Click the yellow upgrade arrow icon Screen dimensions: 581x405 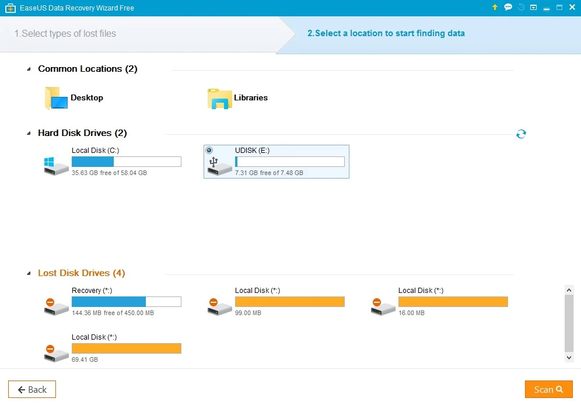pos(495,8)
